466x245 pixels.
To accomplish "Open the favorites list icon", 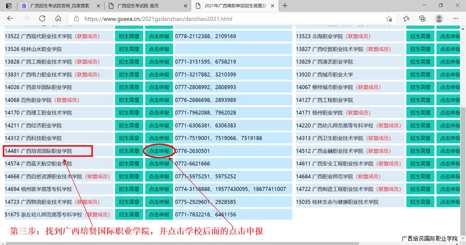I will coord(406,19).
